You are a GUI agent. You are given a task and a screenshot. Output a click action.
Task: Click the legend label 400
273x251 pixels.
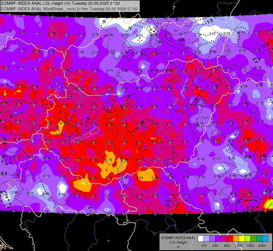[215, 246]
